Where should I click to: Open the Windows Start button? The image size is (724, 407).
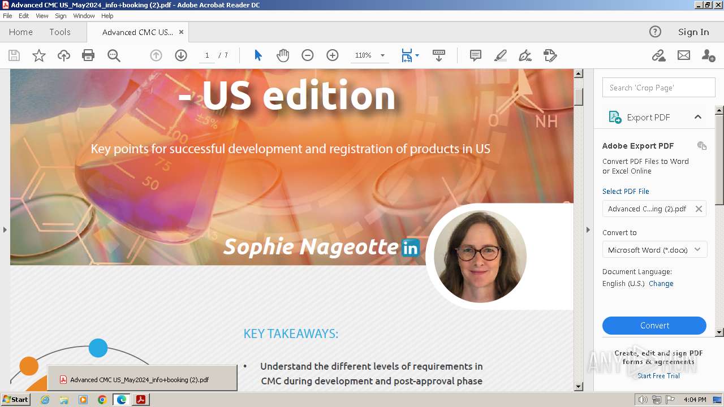pyautogui.click(x=15, y=400)
